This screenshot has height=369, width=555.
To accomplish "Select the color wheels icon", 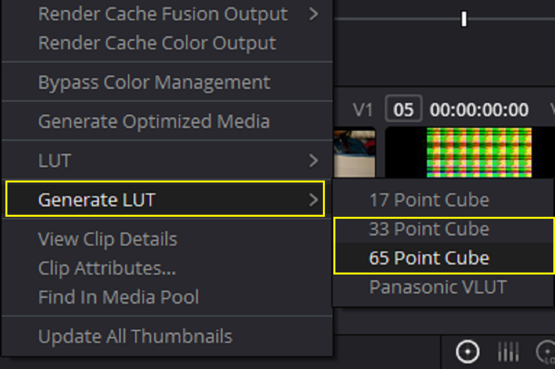I will 467,352.
